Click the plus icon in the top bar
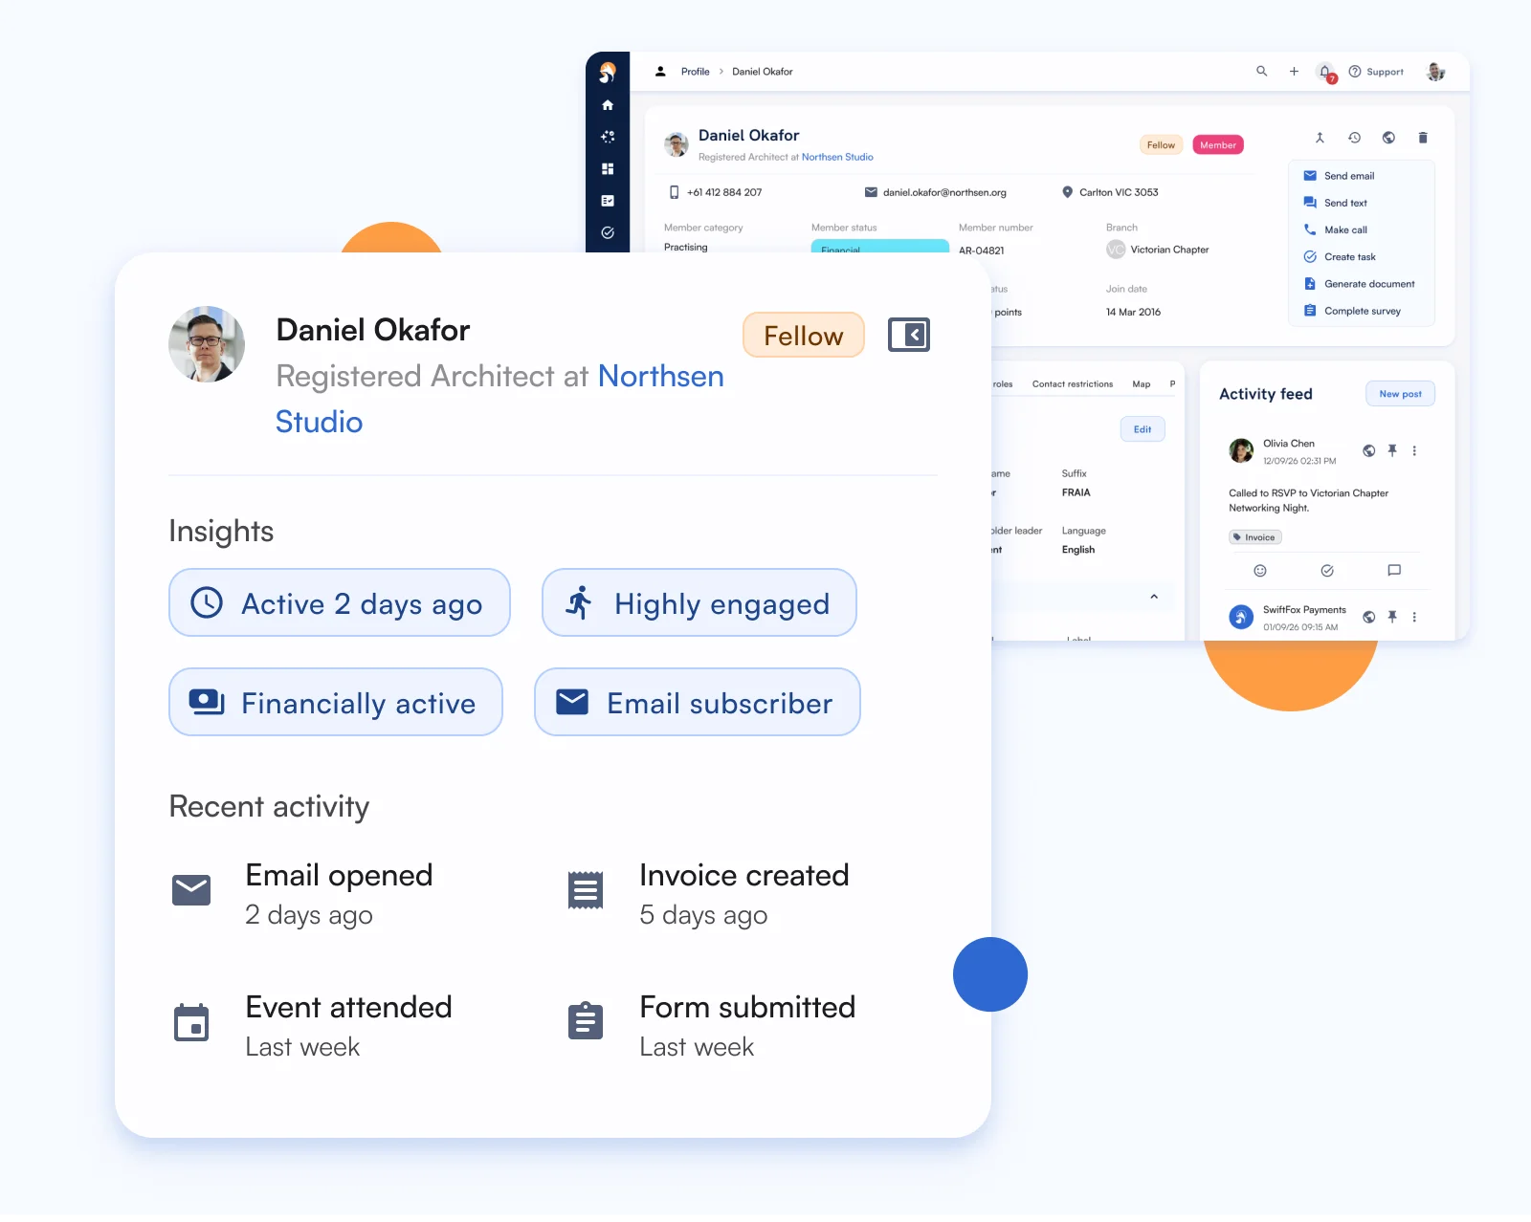The image size is (1531, 1222). click(x=1294, y=71)
